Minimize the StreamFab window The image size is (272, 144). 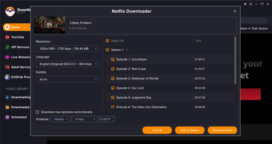(257, 4)
